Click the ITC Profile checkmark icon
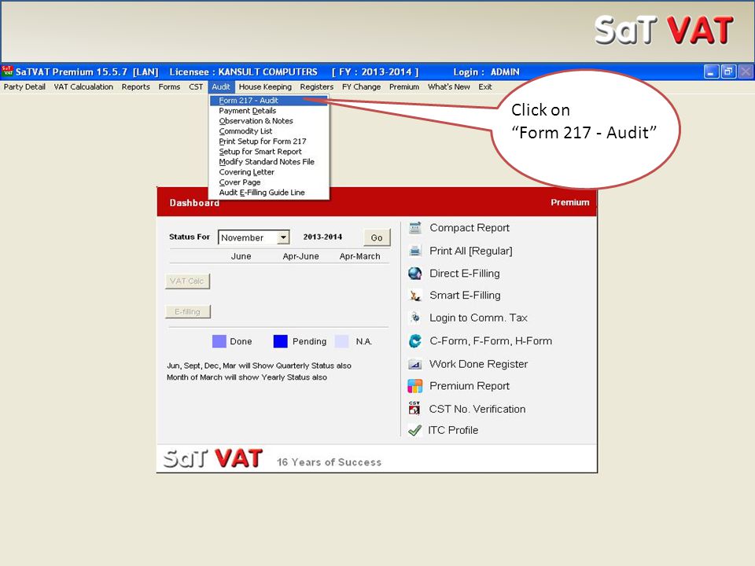755x566 pixels. pos(414,430)
